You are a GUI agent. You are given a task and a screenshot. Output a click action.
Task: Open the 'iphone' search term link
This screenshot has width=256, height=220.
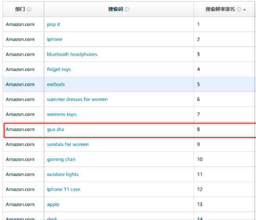55,39
